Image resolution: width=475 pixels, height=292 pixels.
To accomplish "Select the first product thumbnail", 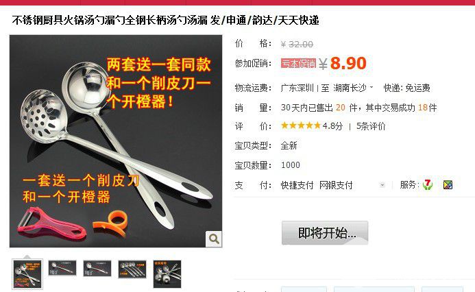I will tap(27, 274).
